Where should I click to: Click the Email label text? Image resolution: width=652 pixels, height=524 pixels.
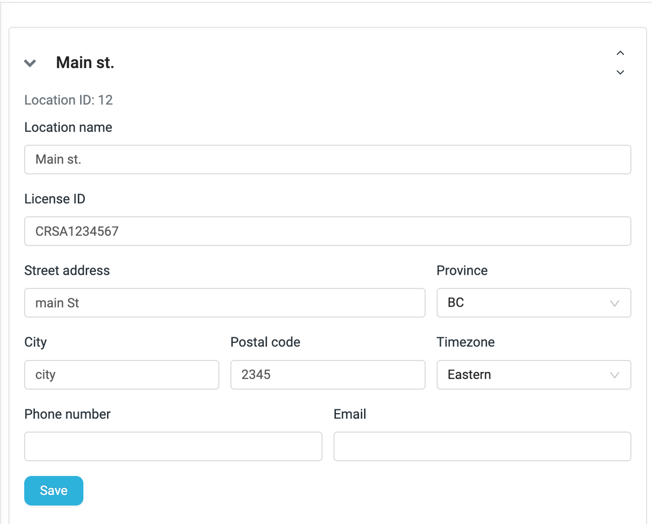coord(349,414)
